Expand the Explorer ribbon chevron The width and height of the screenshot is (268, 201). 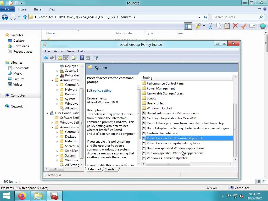pyautogui.click(x=259, y=9)
